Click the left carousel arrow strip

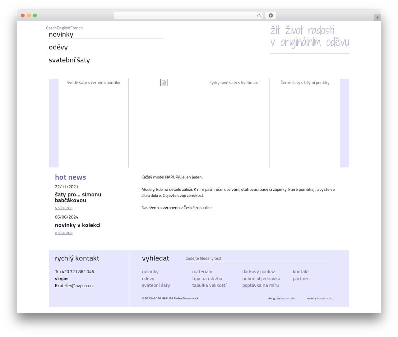53,123
